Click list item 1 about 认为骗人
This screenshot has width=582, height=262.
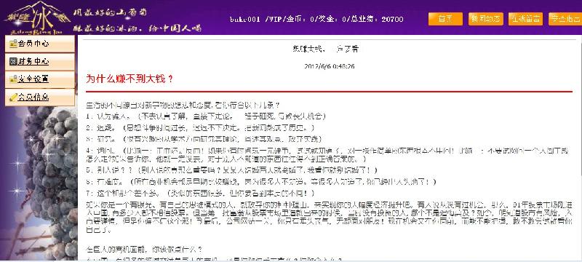pos(206,116)
